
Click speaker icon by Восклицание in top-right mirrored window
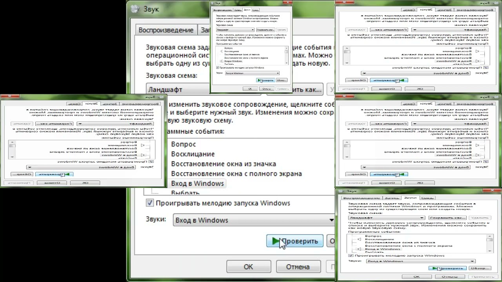point(477,51)
